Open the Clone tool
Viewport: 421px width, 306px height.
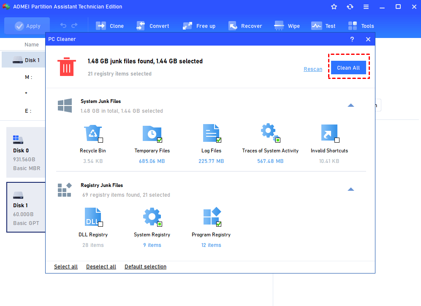pos(109,26)
